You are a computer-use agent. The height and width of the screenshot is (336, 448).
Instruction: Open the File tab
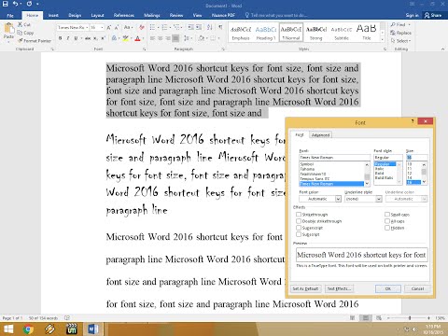pos(10,15)
